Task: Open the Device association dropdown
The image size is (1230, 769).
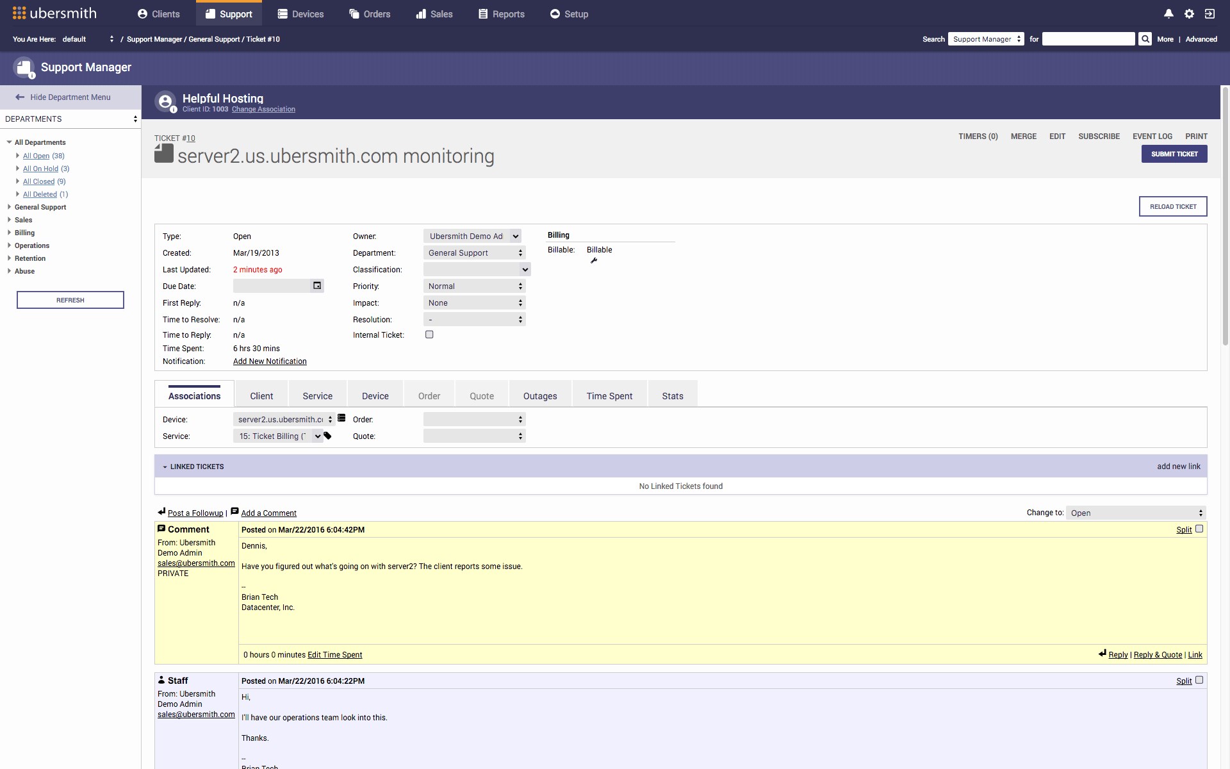Action: (x=284, y=419)
